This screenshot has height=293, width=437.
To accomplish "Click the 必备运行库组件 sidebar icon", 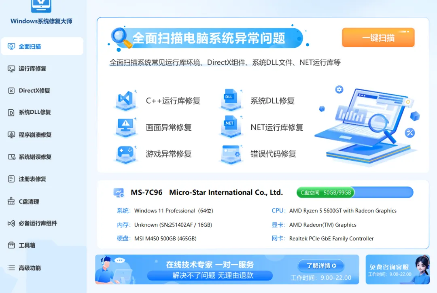I will point(11,223).
